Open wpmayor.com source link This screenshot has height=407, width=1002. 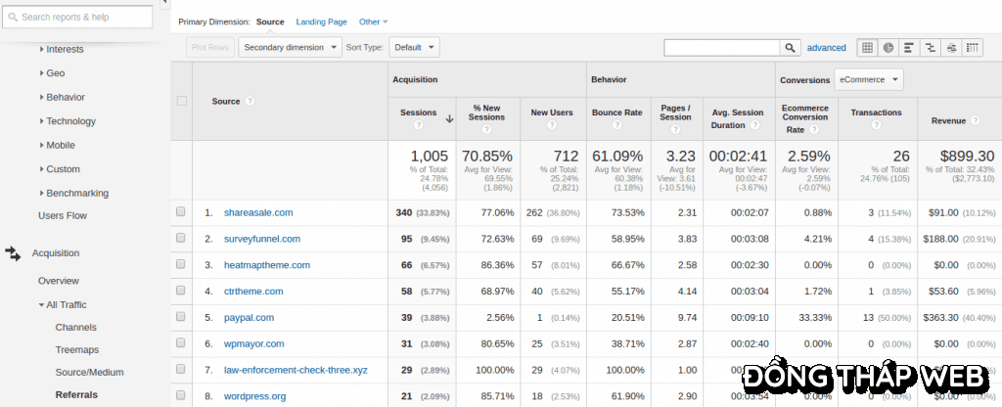pyautogui.click(x=253, y=343)
